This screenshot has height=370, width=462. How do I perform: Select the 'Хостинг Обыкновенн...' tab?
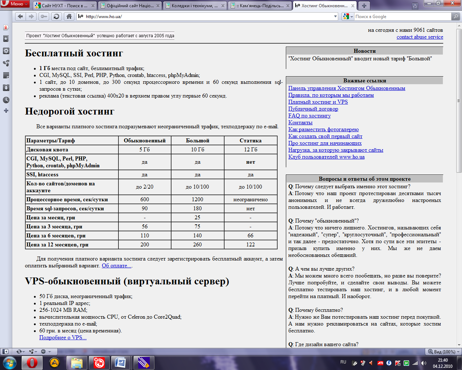pyautogui.click(x=325, y=6)
